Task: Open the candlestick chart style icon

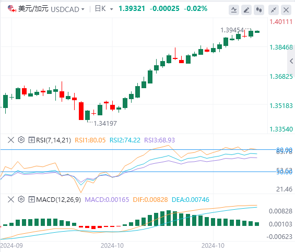Action: pos(259,10)
